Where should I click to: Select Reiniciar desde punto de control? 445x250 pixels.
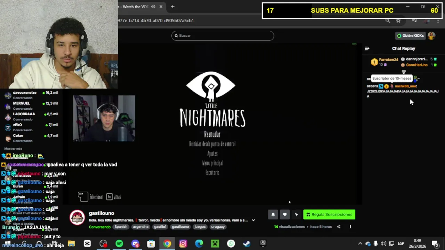pos(212,144)
